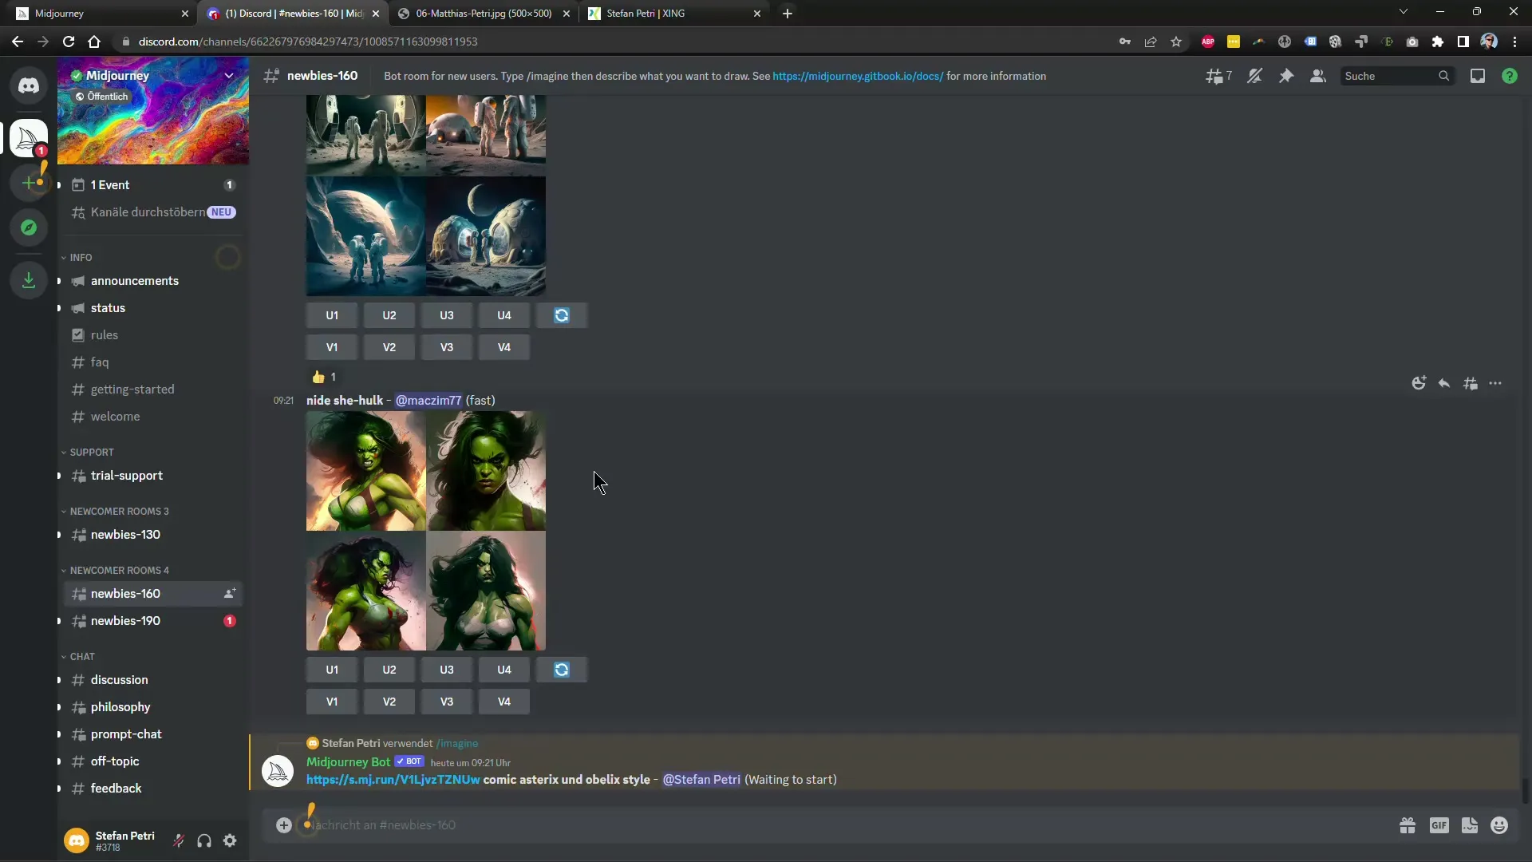The width and height of the screenshot is (1532, 862).
Task: Open the emoji picker
Action: (1499, 825)
